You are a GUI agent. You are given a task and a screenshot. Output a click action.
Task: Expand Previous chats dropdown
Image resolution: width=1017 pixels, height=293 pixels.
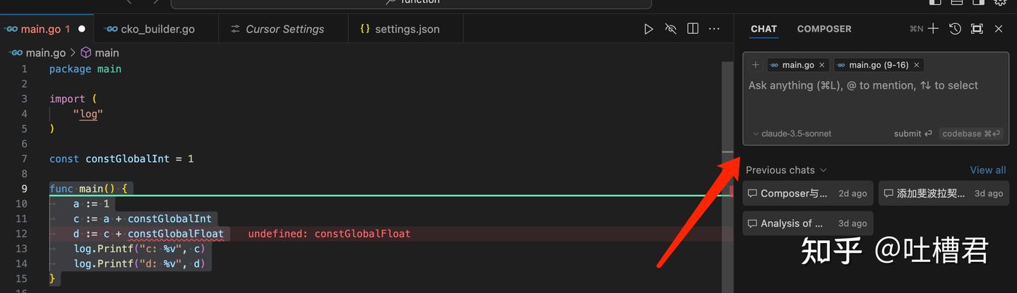(x=786, y=170)
